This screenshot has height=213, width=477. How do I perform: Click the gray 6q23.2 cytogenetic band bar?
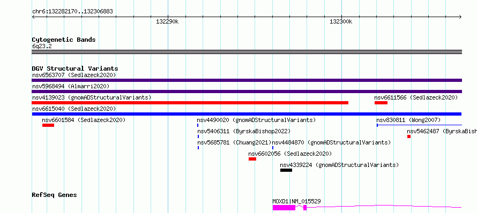point(247,52)
